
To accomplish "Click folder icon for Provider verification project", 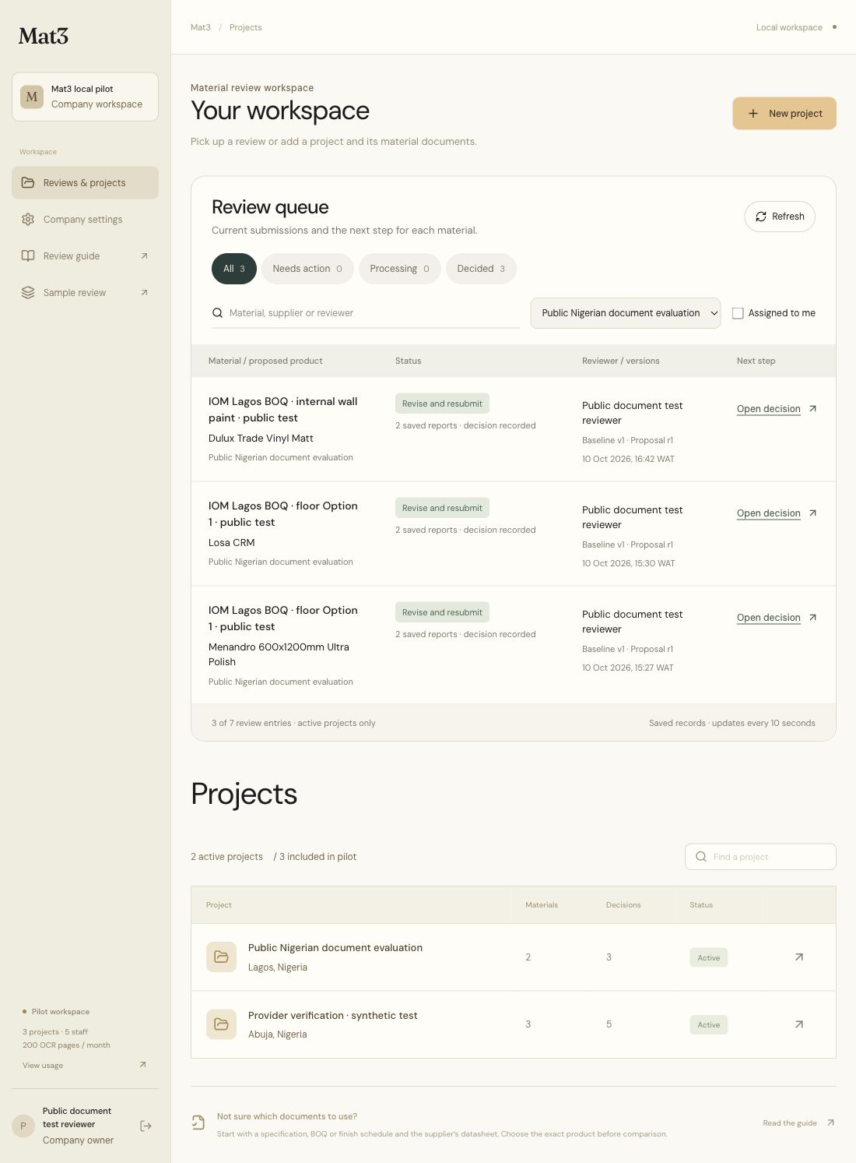I will coord(221,1024).
